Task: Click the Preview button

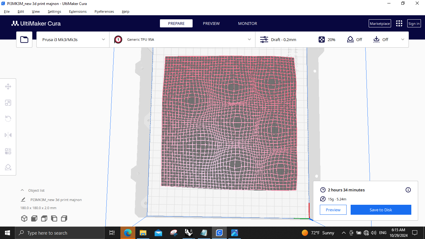Action: point(333,210)
